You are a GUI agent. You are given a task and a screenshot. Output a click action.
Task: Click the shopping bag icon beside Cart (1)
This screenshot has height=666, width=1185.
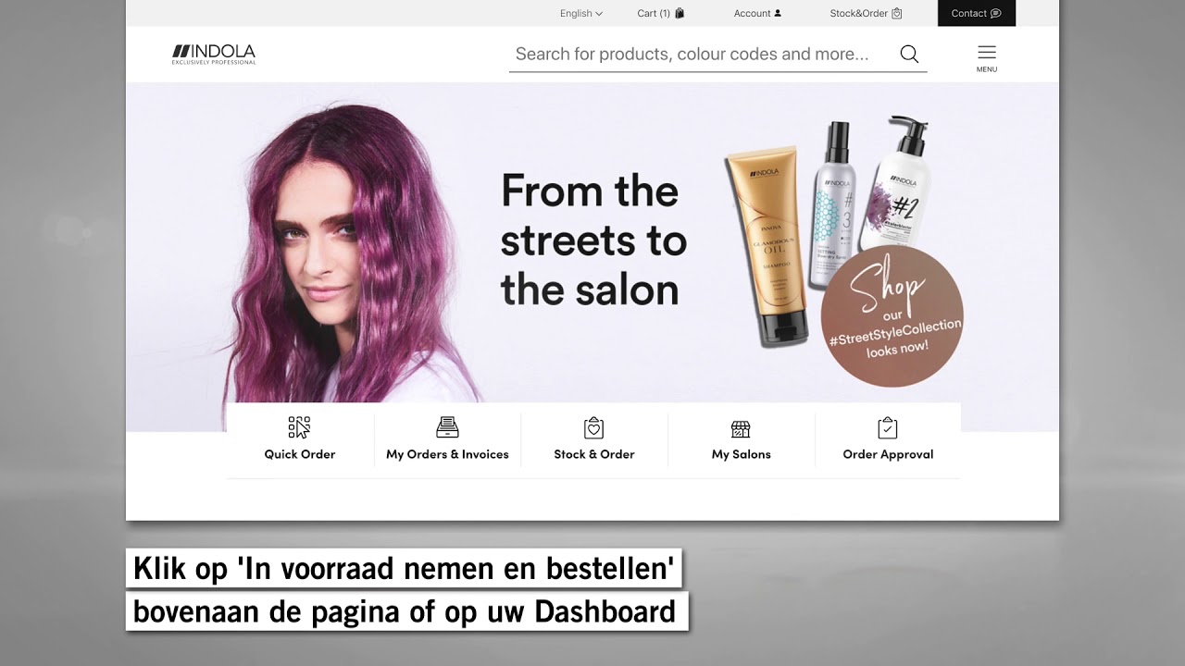[680, 13]
